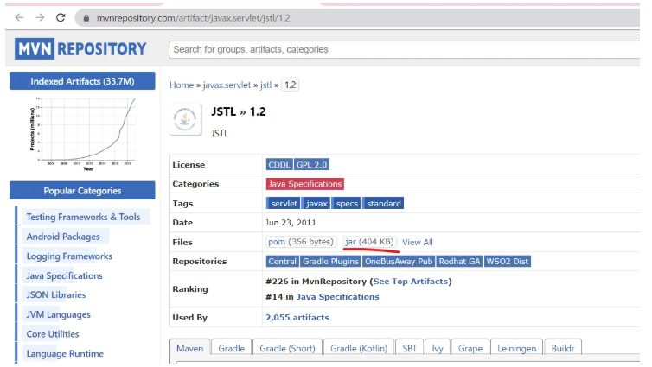
Task: Open the OneBusAway Pub repository badge
Action: (399, 261)
